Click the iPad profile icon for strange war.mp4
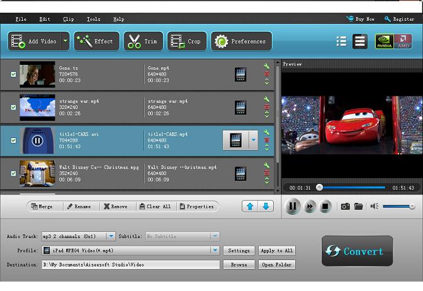This screenshot has width=423, height=291. (240, 108)
